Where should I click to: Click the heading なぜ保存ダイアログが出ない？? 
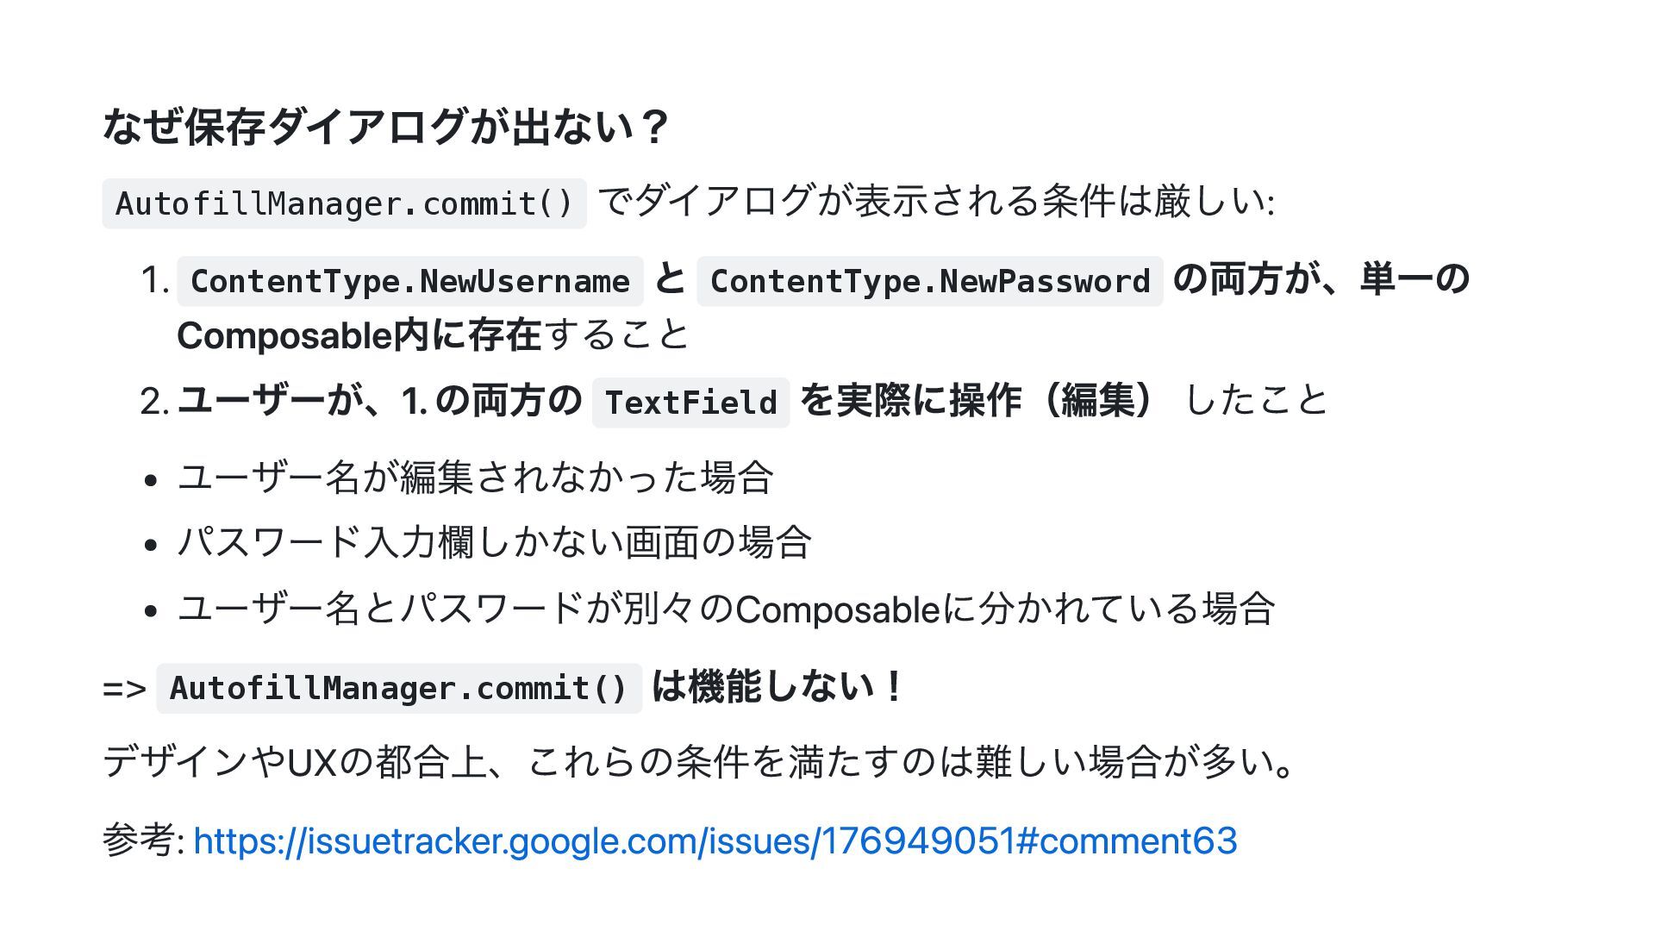pos(385,127)
